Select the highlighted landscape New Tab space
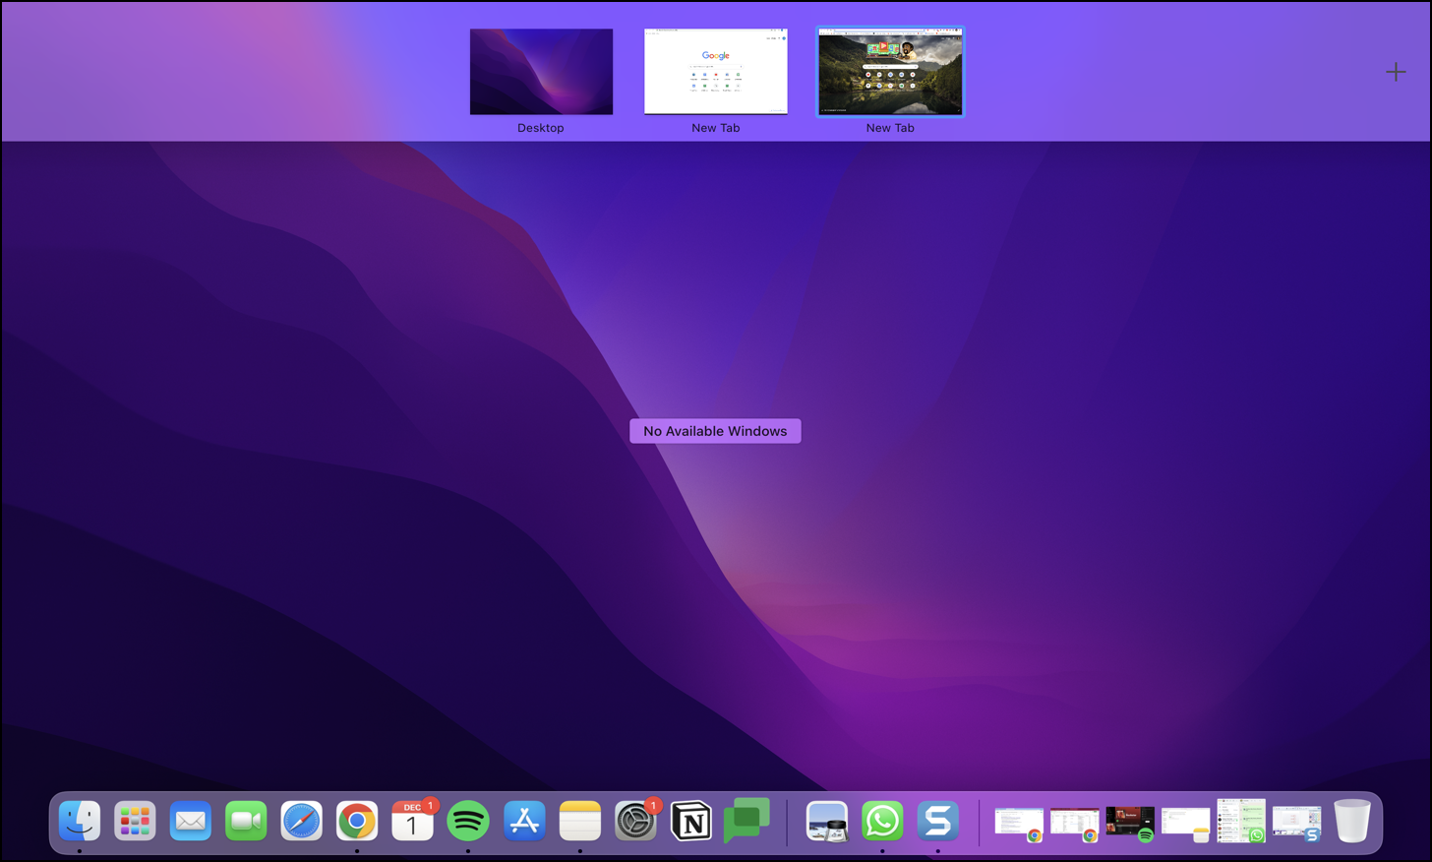Image resolution: width=1432 pixels, height=862 pixels. (x=890, y=72)
